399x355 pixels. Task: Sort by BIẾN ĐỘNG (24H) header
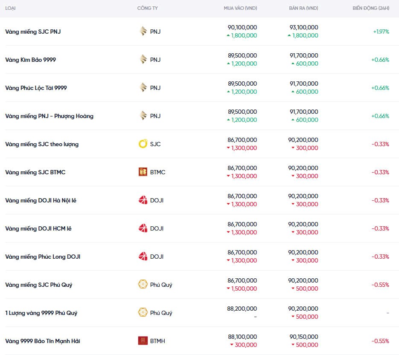click(x=370, y=9)
